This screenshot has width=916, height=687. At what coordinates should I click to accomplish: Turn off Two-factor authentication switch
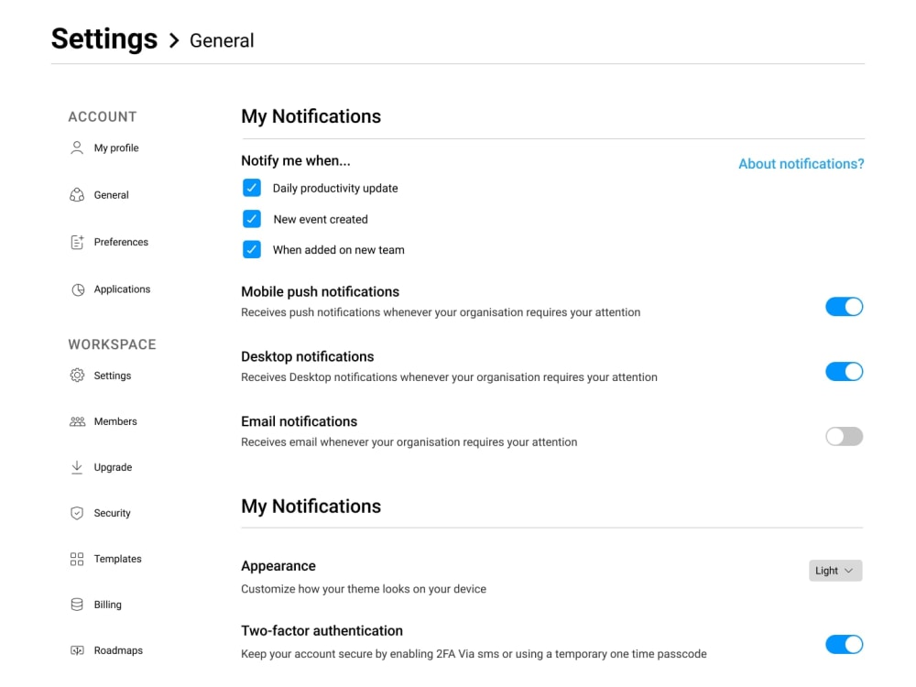coord(844,645)
